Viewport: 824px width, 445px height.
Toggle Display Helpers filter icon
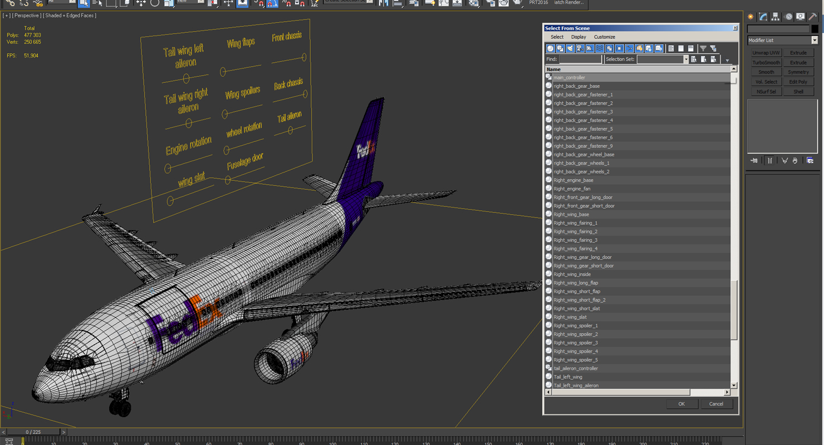tap(590, 48)
